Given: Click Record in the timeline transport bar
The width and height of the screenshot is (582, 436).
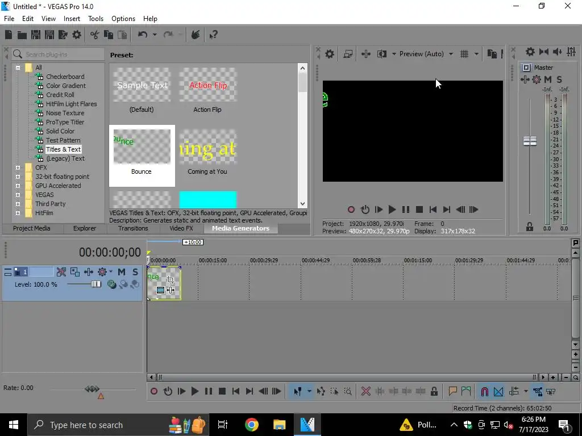Looking at the screenshot, I should pyautogui.click(x=154, y=392).
